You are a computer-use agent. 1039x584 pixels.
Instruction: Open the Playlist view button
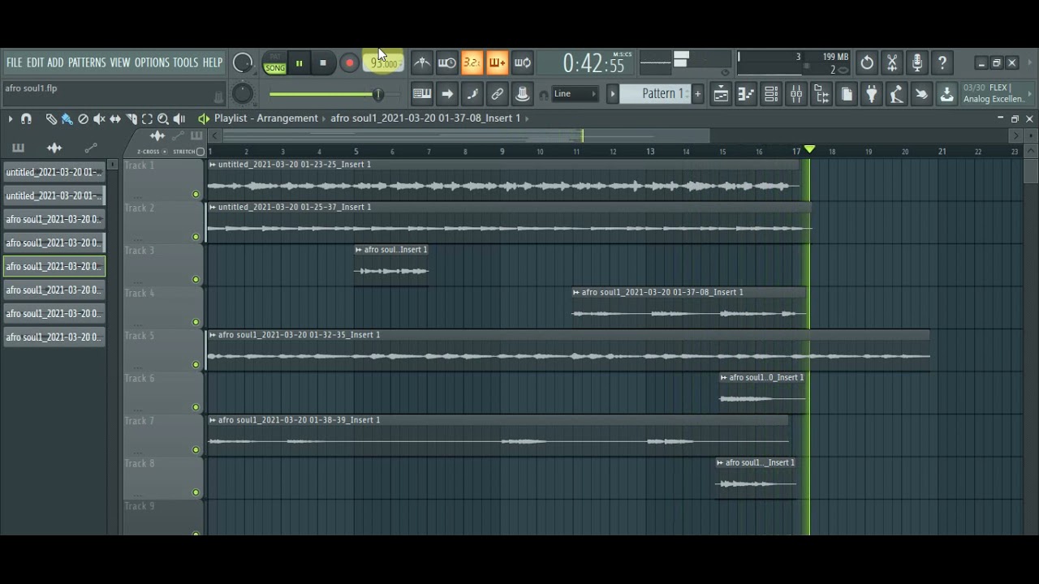[721, 94]
